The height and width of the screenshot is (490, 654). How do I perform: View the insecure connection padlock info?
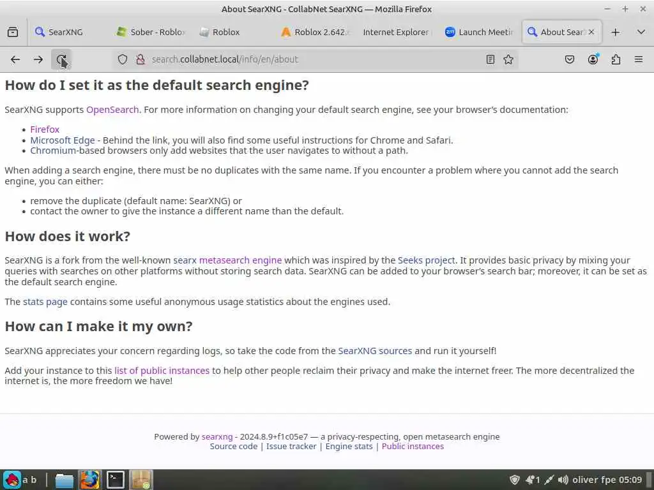141,59
